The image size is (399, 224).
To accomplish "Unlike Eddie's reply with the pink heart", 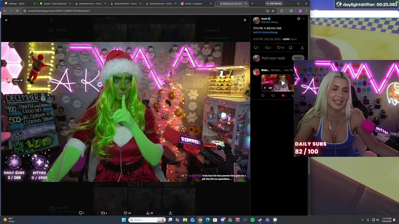I will [283, 96].
